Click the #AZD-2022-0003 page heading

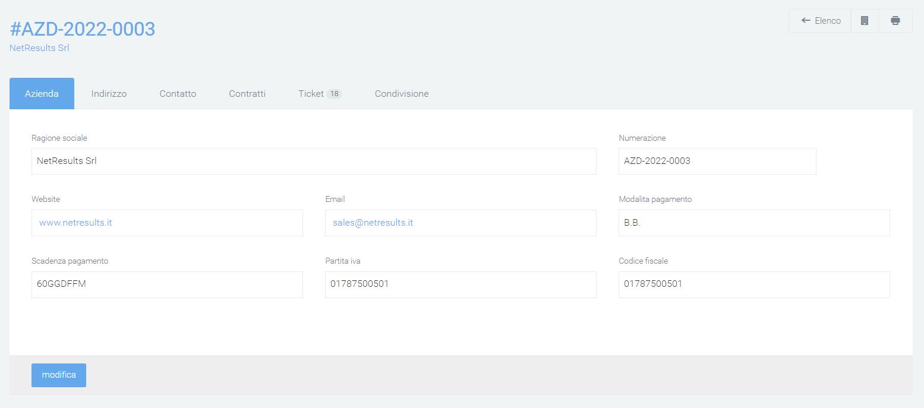point(83,29)
